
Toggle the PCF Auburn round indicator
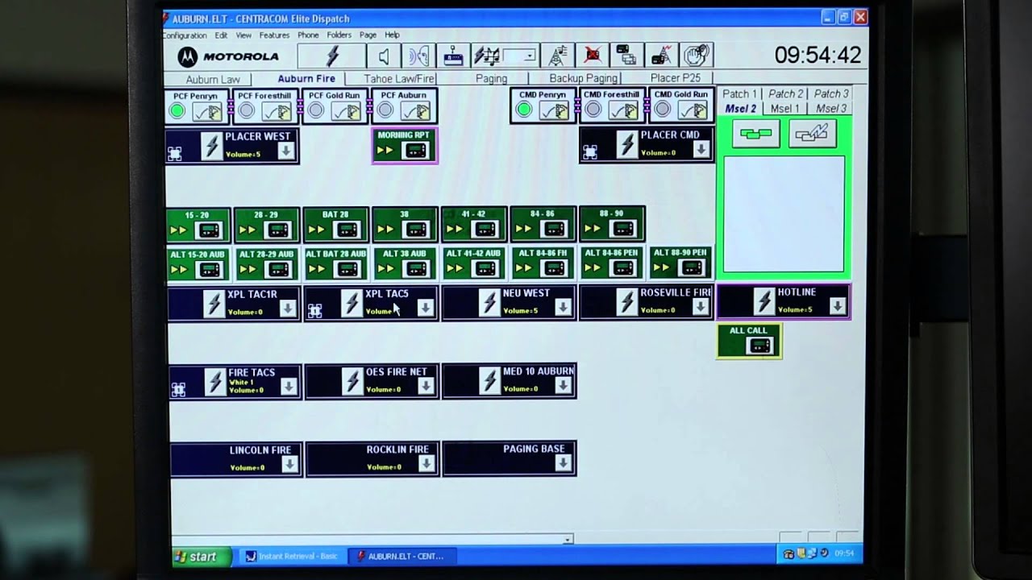point(385,111)
